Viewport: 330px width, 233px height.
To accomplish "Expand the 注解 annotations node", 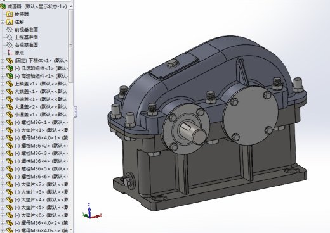I will [3, 22].
